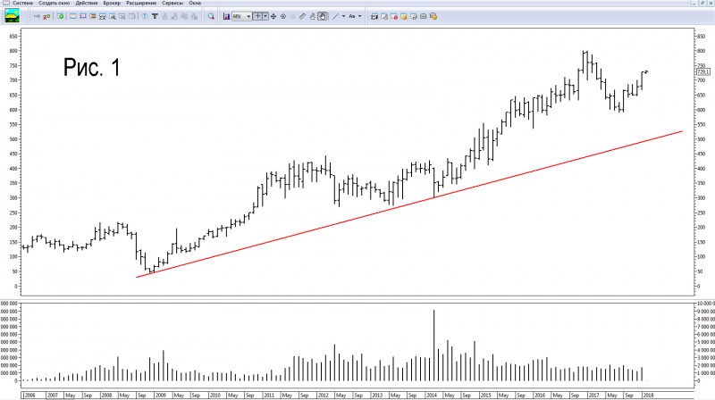Click the 2018 label on time axis

[648, 395]
